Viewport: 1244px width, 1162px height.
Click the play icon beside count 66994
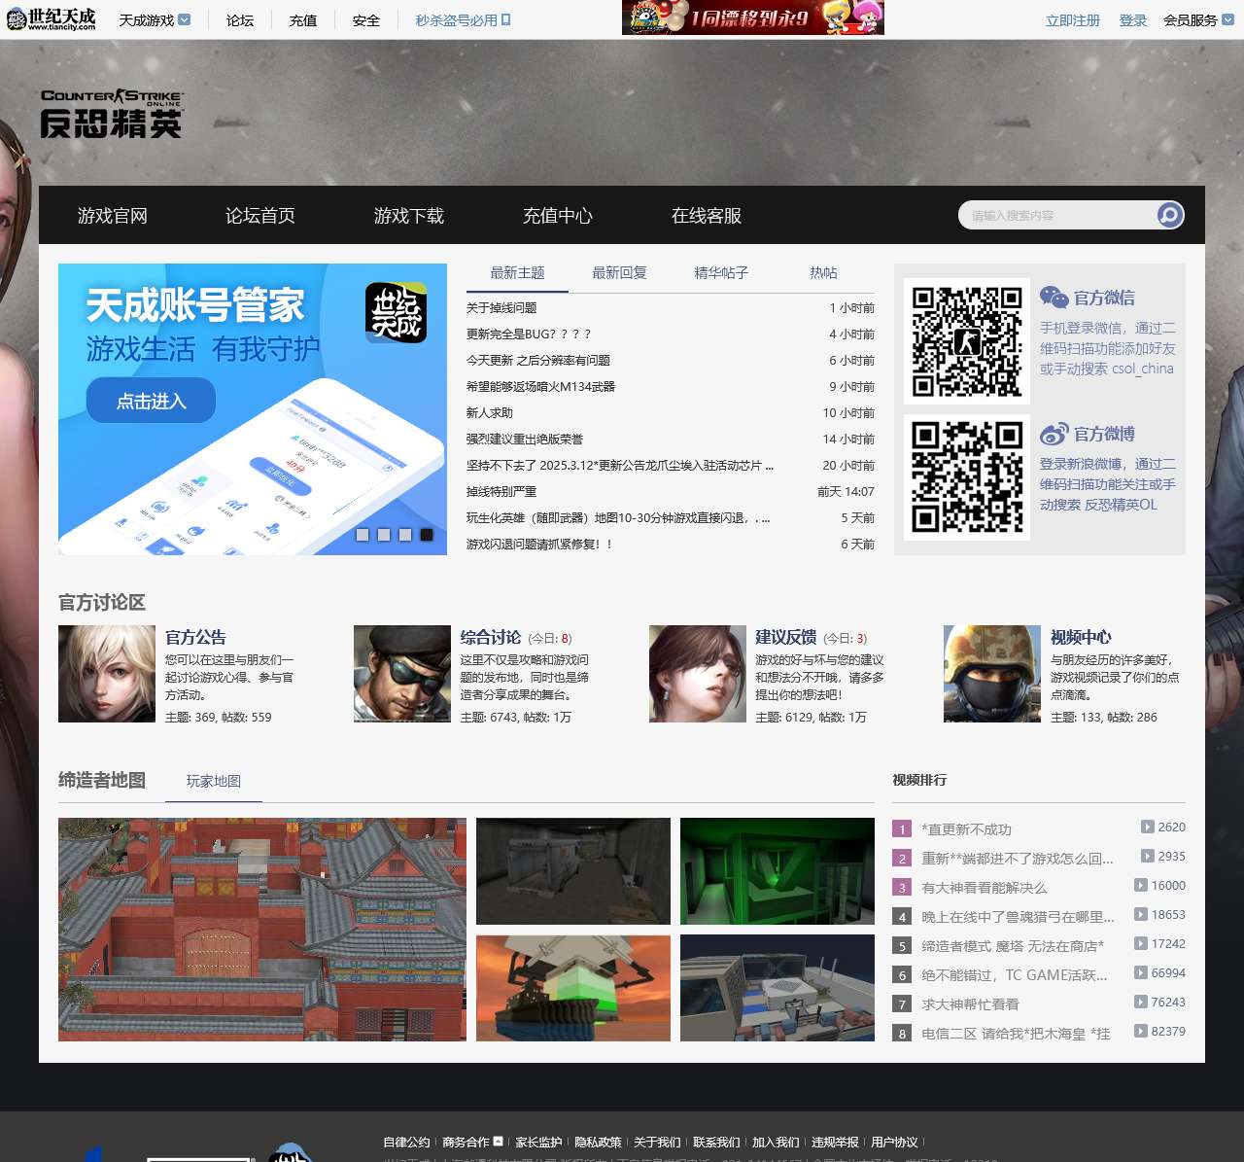click(x=1141, y=973)
